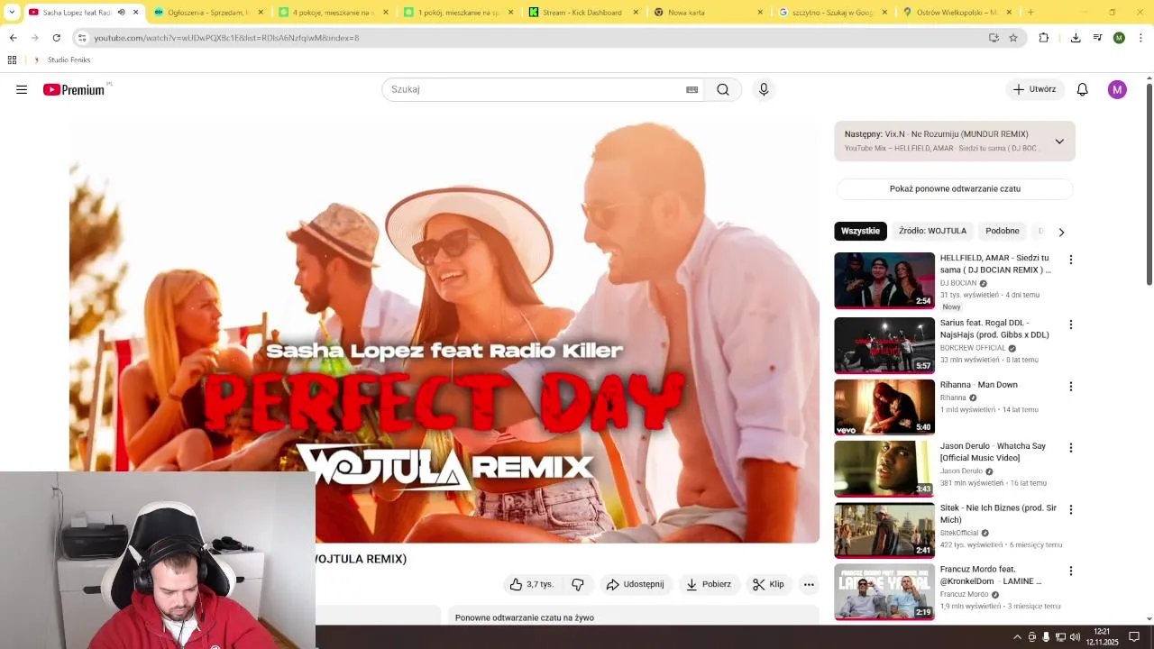Click Pobierz download button
Viewport: 1154px width, 649px height.
(709, 584)
